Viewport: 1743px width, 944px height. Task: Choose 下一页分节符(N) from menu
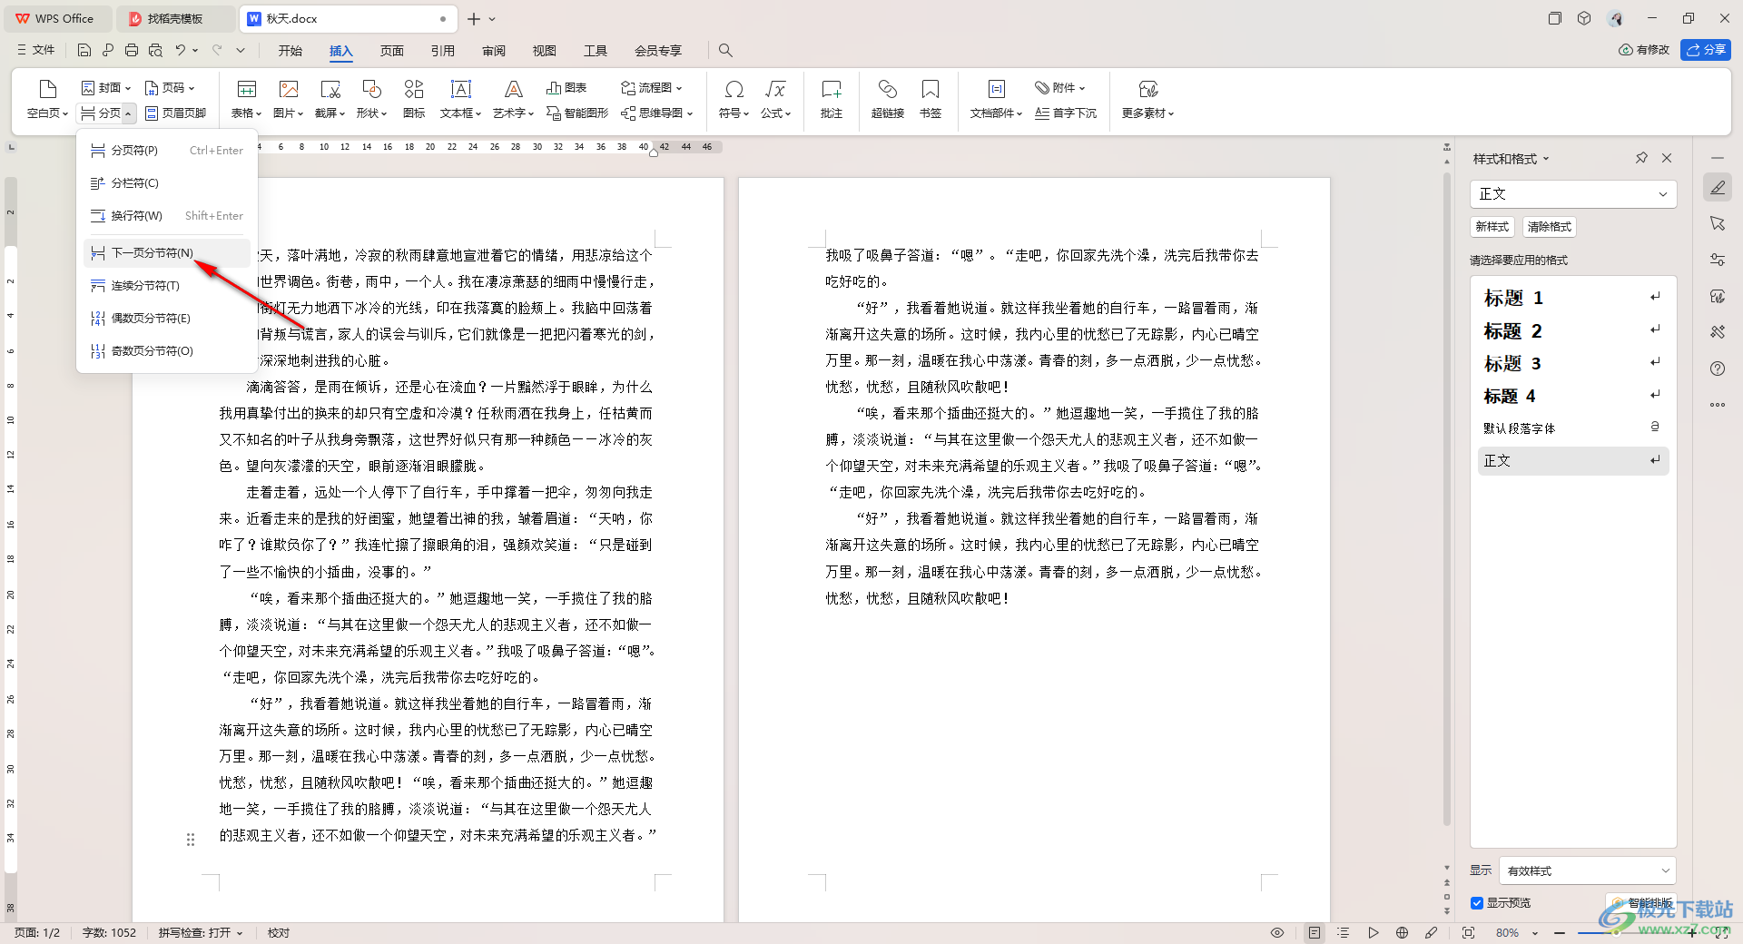[167, 253]
